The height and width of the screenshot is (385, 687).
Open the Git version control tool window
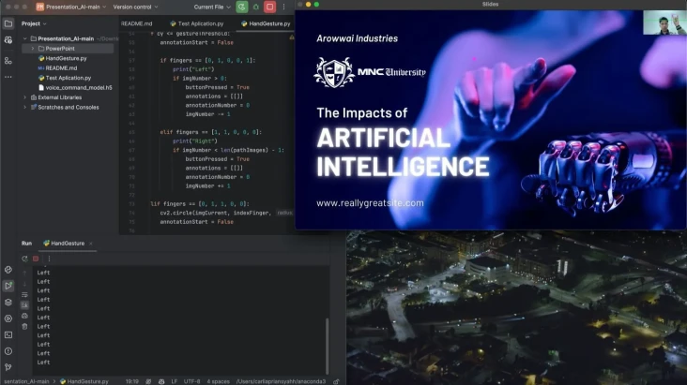point(8,367)
